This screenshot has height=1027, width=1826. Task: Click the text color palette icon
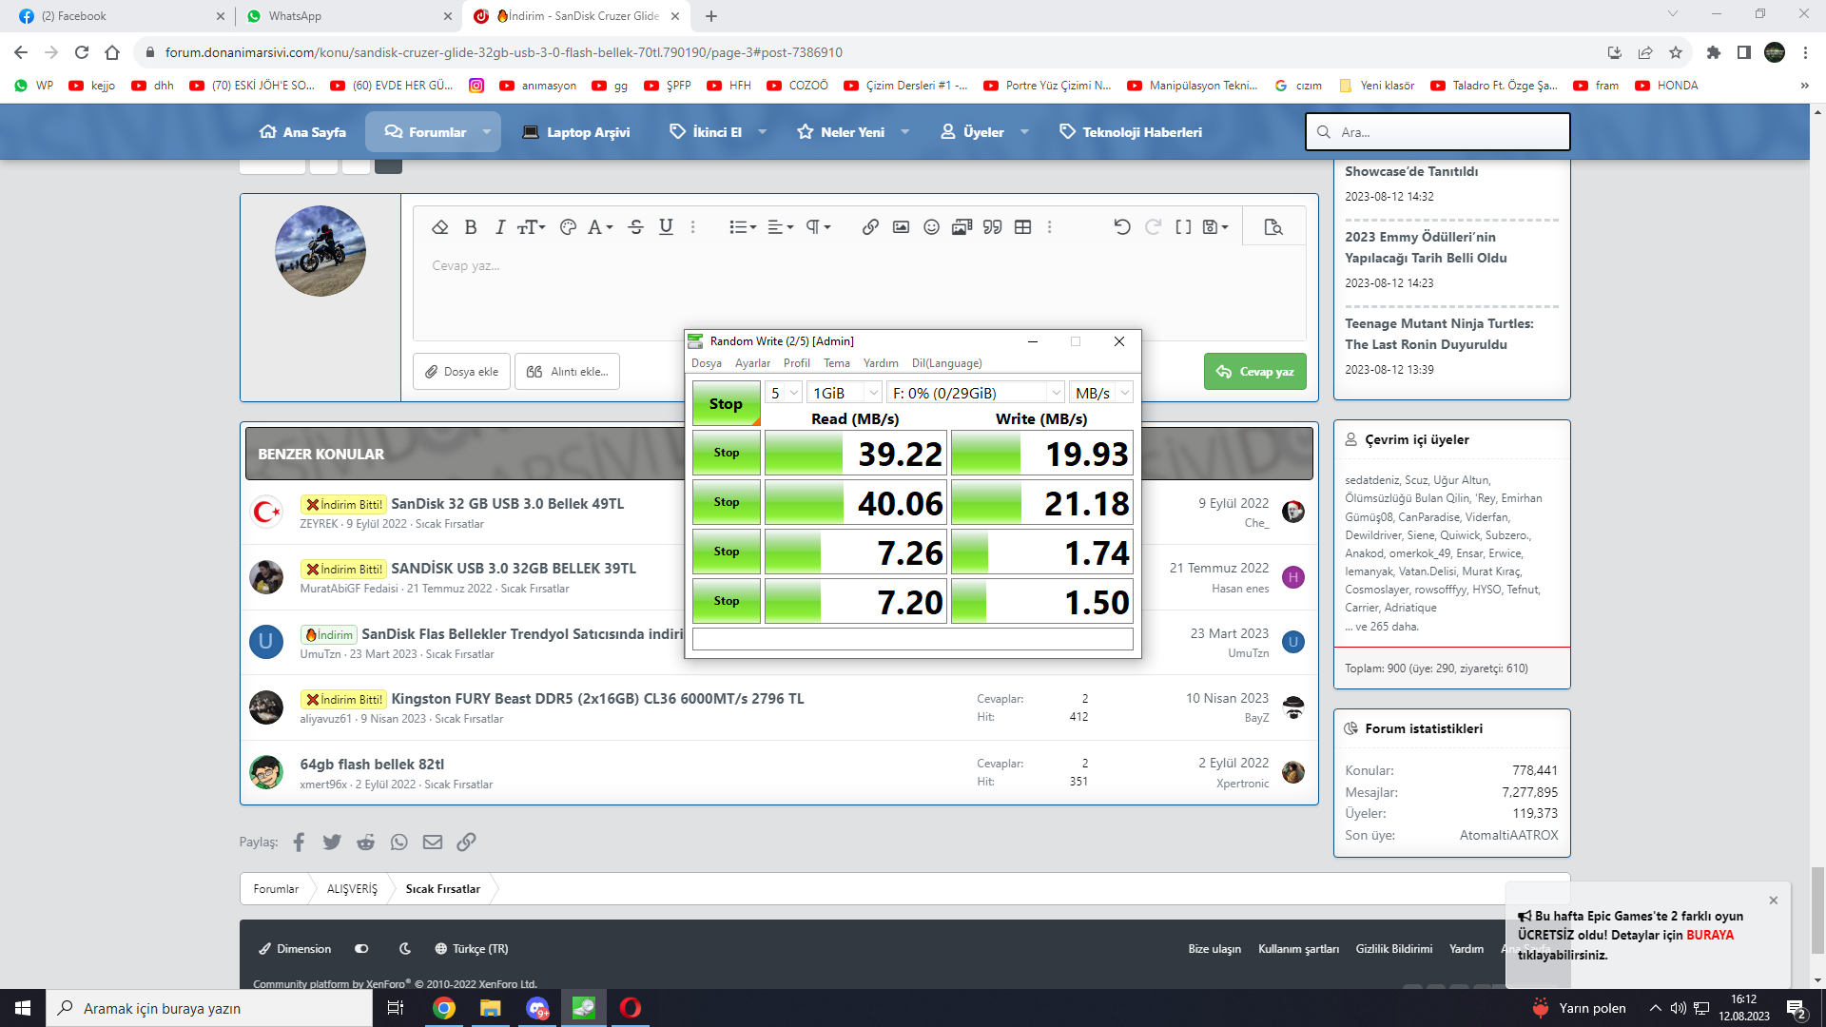(568, 227)
